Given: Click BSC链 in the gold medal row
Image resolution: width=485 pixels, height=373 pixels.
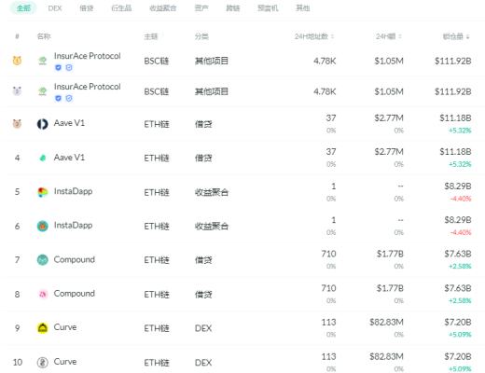Looking at the screenshot, I should tap(157, 61).
